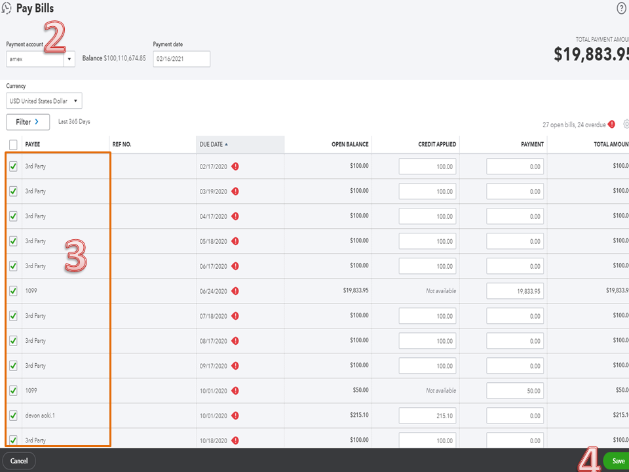The height and width of the screenshot is (472, 629).
Task: Toggle the select-all checkbox in header
Action: pyautogui.click(x=13, y=144)
